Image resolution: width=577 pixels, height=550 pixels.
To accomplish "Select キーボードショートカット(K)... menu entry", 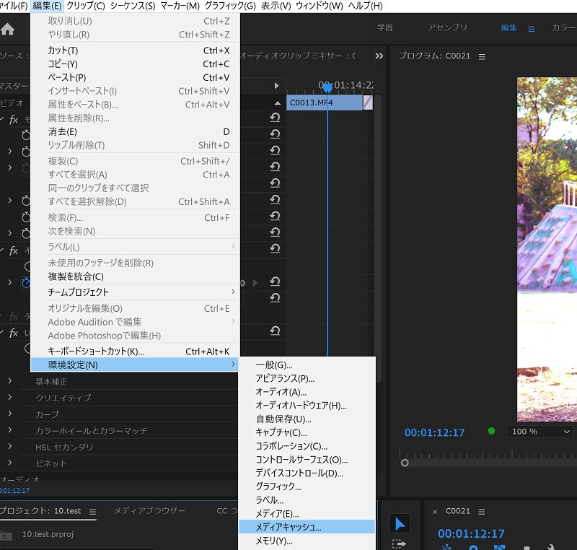I will click(x=96, y=352).
